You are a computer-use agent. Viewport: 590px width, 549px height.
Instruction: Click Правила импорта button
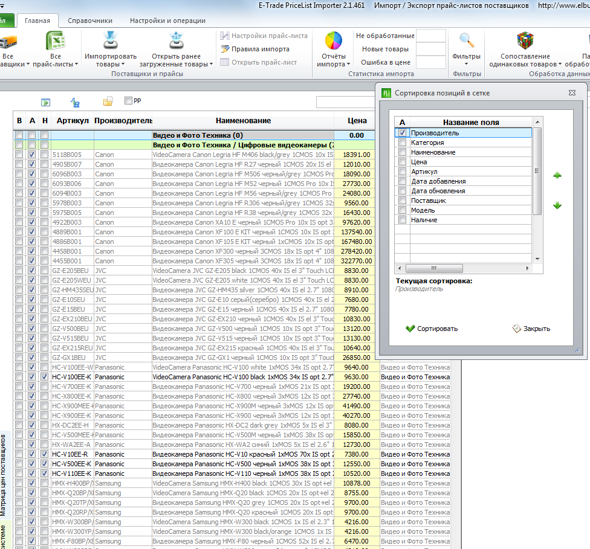[255, 49]
